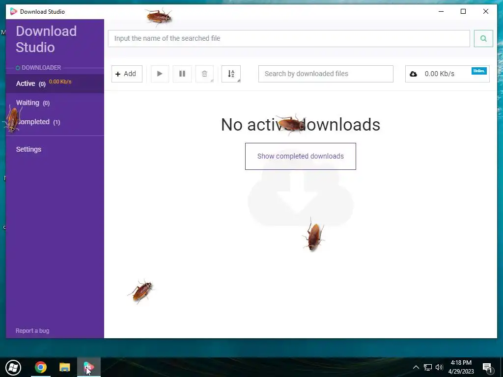
Task: Click the Unlim. speed limit badge
Action: click(479, 71)
